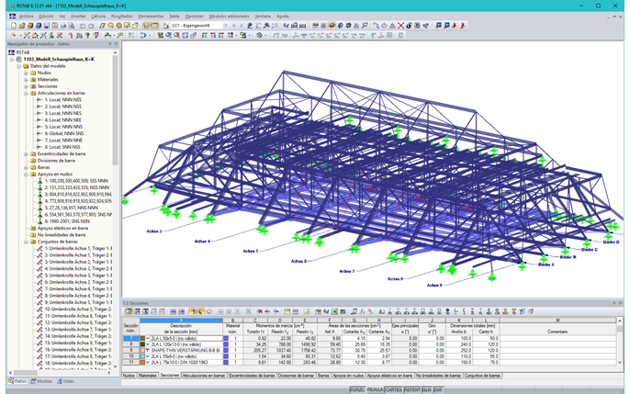Close the 1.3 Secciones table panel
Image resolution: width=630 pixels, height=394 pixels.
coord(621,303)
